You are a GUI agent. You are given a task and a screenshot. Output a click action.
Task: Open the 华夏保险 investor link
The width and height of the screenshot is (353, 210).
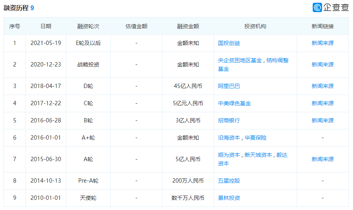[256, 138]
